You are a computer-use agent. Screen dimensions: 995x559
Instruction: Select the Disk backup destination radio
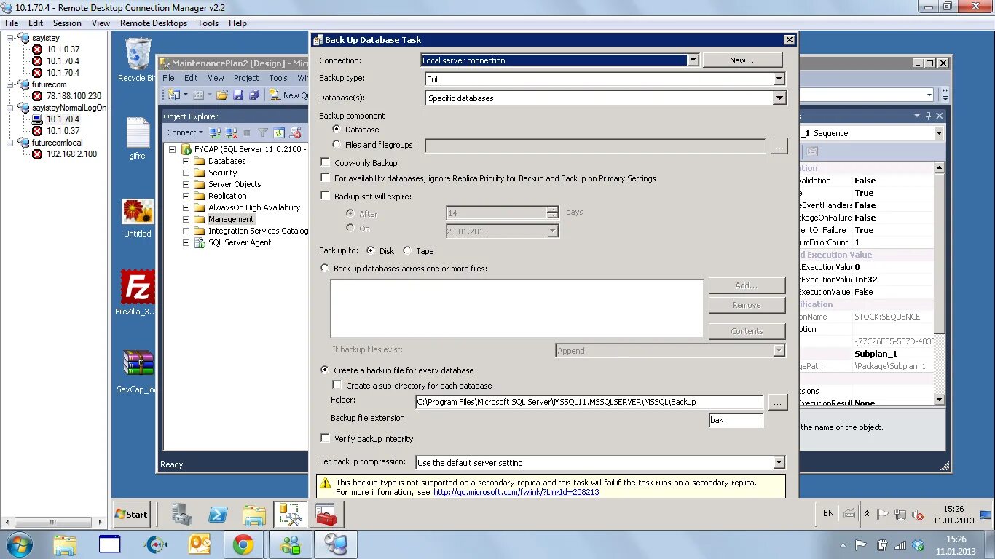[371, 250]
